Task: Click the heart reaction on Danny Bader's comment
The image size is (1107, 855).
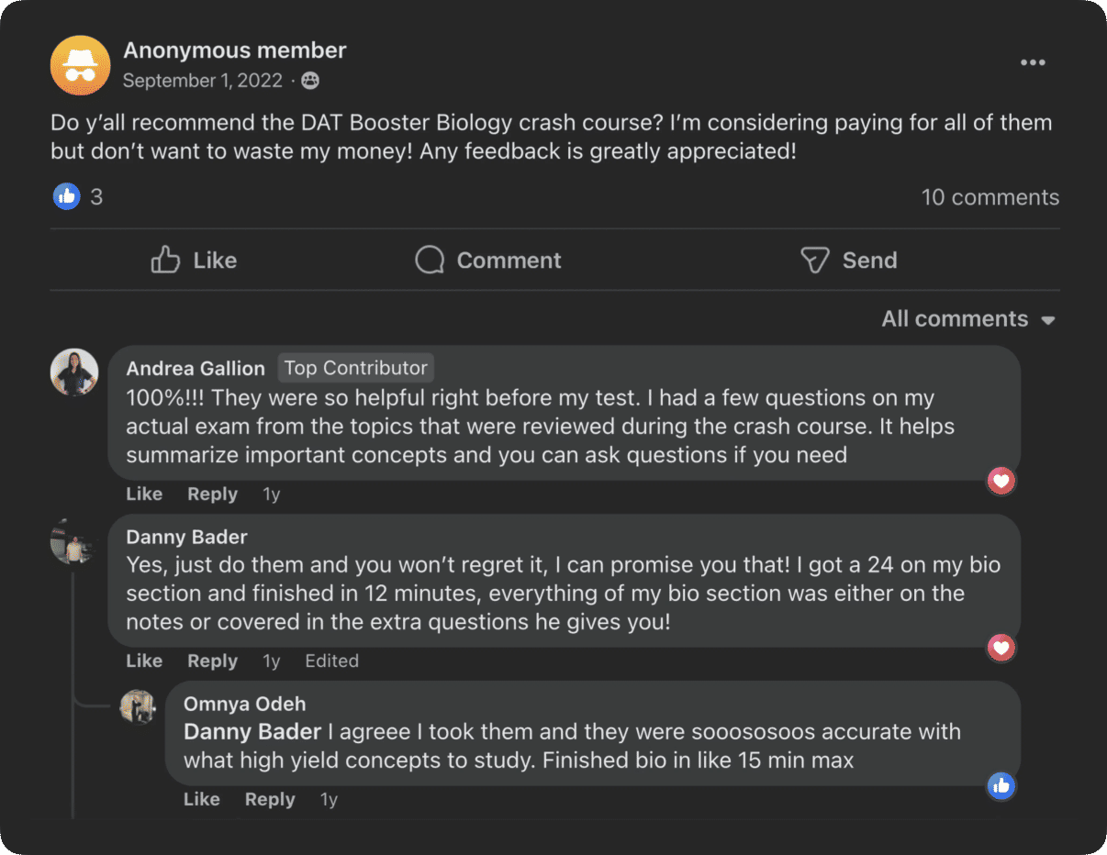Action: pos(1001,648)
